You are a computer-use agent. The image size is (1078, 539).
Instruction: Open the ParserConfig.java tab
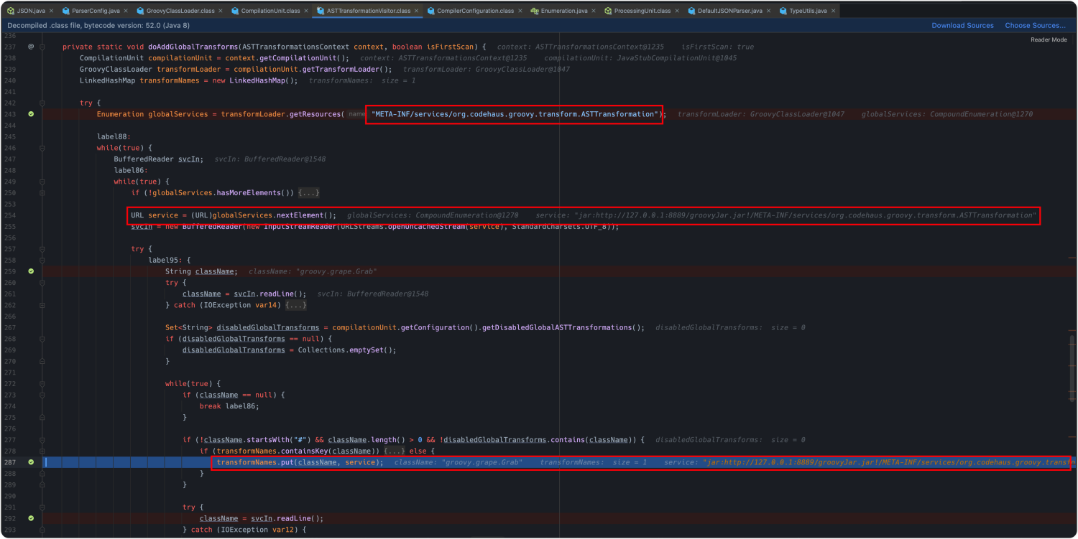[96, 11]
